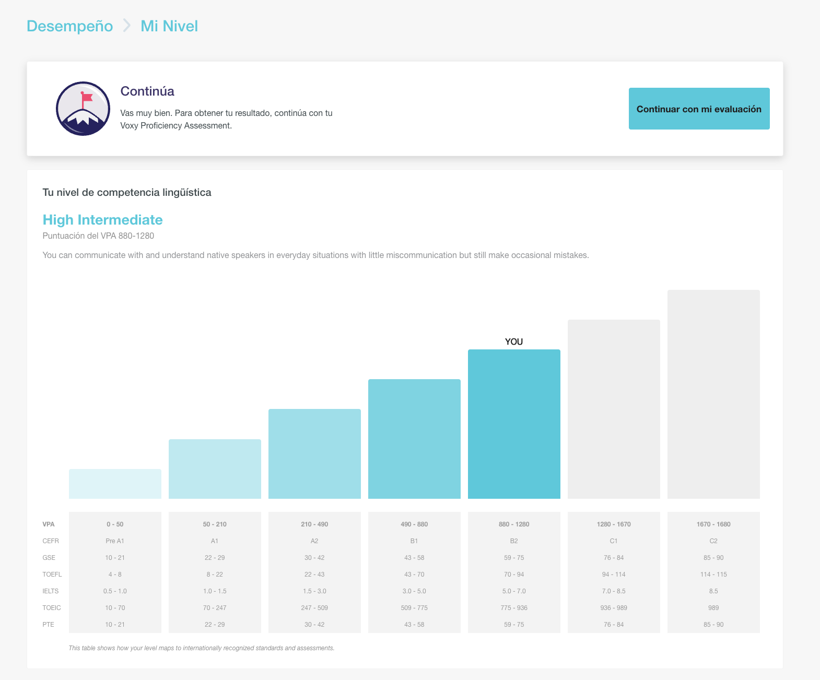The height and width of the screenshot is (680, 820).
Task: Click the YOU label above the bar
Action: coord(514,342)
